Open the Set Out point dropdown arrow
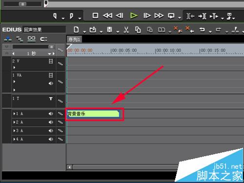The image size is (244, 183). click(x=80, y=19)
